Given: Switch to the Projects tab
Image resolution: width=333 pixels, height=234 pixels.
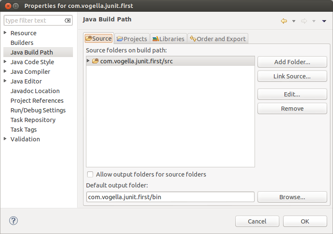Looking at the screenshot, I should pos(132,39).
